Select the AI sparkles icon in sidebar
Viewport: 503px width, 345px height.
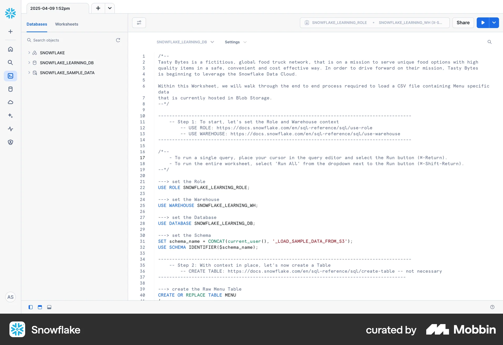tap(10, 116)
